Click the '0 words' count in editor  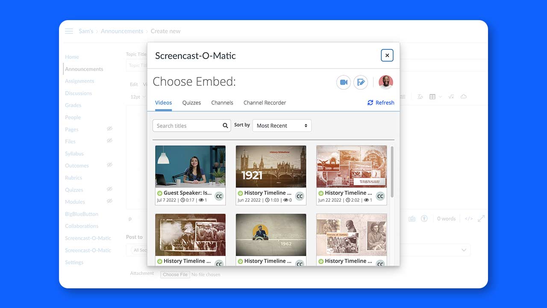pyautogui.click(x=447, y=219)
